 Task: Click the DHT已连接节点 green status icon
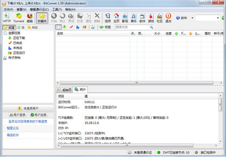pyautogui.click(x=159, y=152)
